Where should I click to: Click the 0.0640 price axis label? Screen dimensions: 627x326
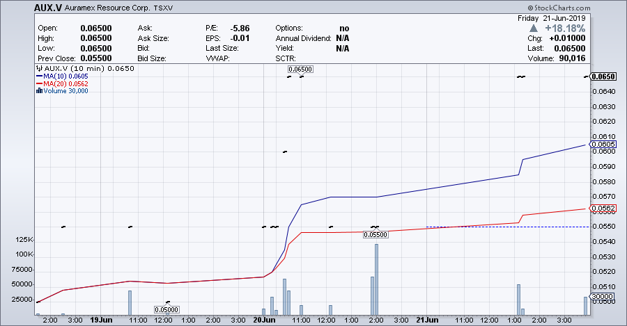pos(604,92)
